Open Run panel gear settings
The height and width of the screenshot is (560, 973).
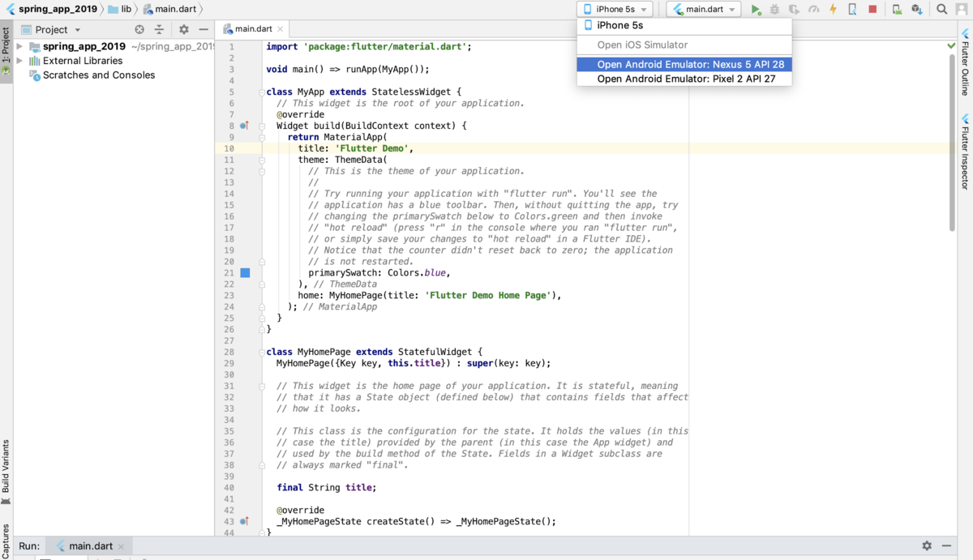(927, 546)
